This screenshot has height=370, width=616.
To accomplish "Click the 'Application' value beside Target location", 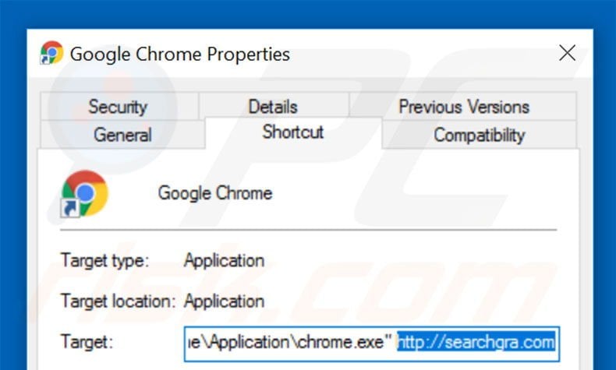I will (x=224, y=301).
